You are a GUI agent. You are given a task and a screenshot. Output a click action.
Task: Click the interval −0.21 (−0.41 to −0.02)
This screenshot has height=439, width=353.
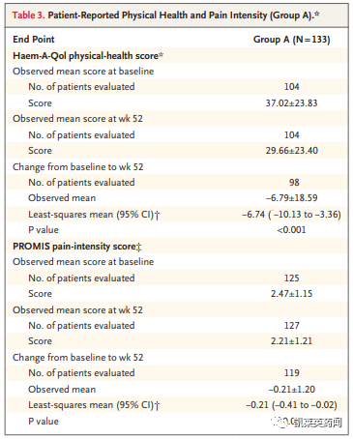[x=291, y=405]
